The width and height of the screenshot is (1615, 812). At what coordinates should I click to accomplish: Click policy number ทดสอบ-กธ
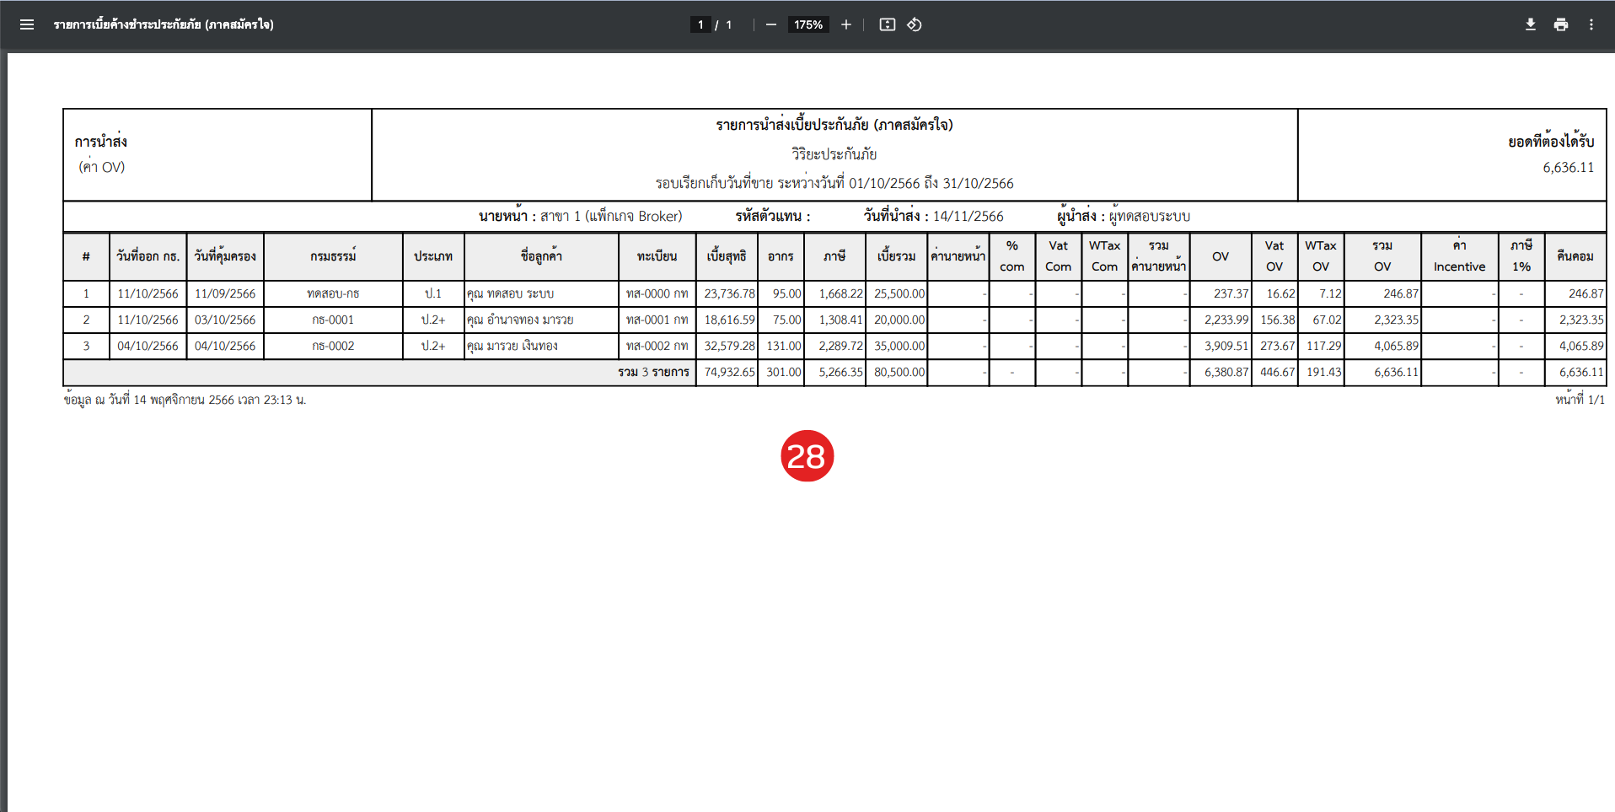point(333,293)
